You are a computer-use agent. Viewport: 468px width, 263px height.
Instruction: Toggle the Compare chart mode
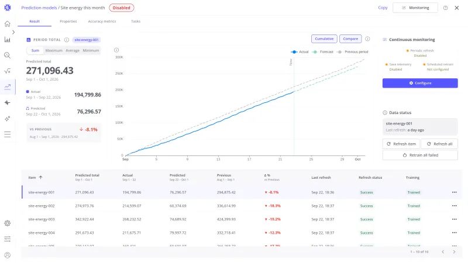pos(350,39)
